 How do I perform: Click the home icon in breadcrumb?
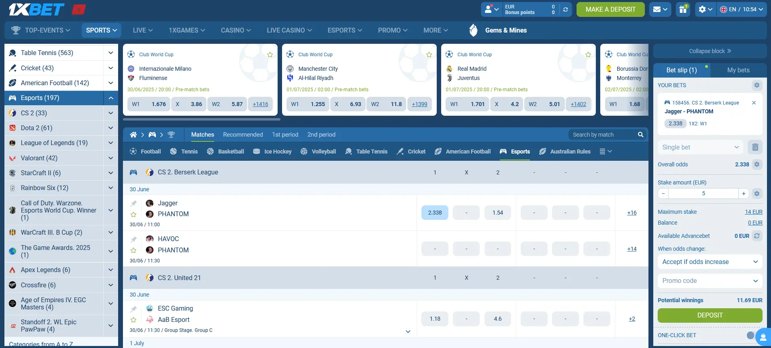[133, 135]
